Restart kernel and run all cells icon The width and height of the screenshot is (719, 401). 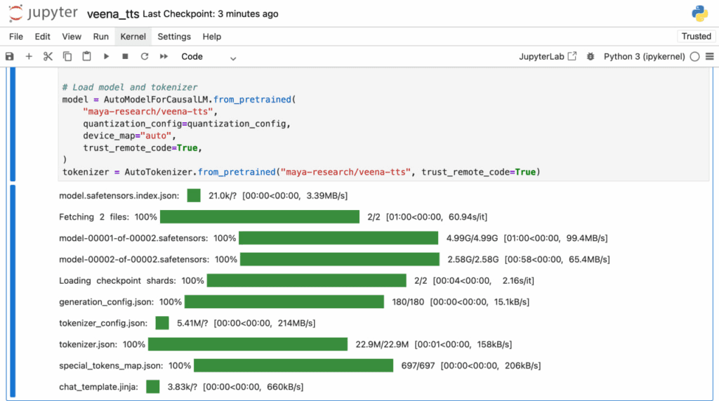[x=164, y=57]
